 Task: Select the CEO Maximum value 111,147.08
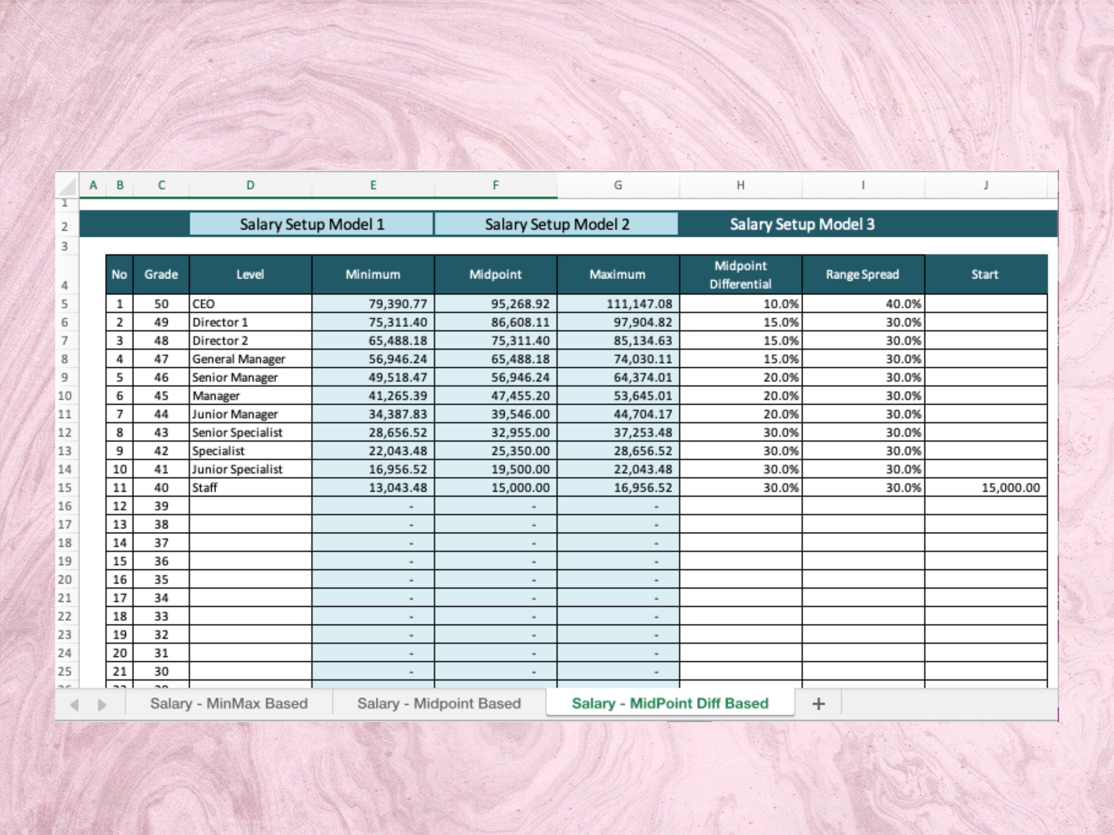(x=618, y=303)
